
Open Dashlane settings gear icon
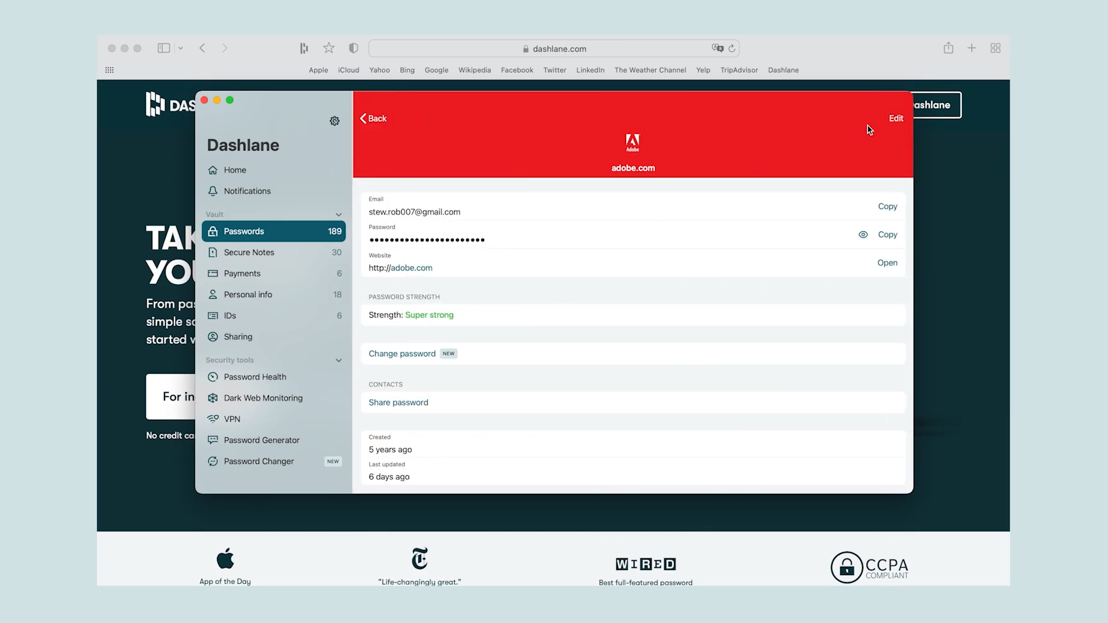[335, 121]
